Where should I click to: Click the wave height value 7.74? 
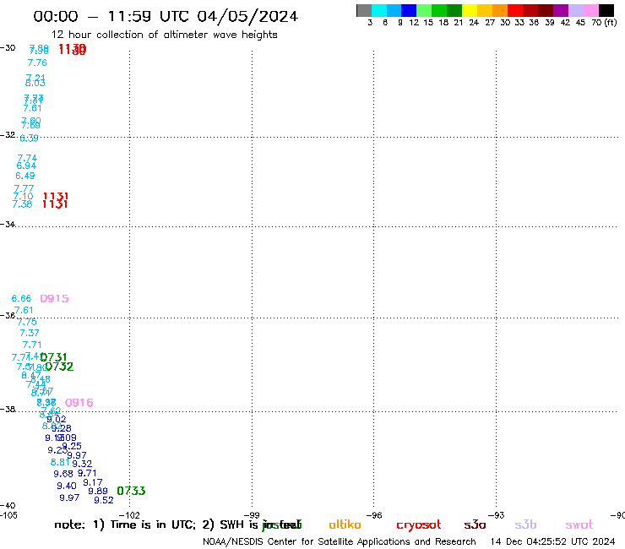click(x=27, y=158)
